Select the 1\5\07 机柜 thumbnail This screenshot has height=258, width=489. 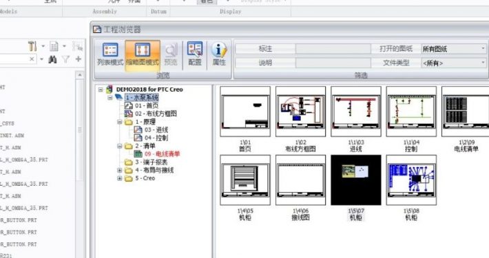[356, 180]
